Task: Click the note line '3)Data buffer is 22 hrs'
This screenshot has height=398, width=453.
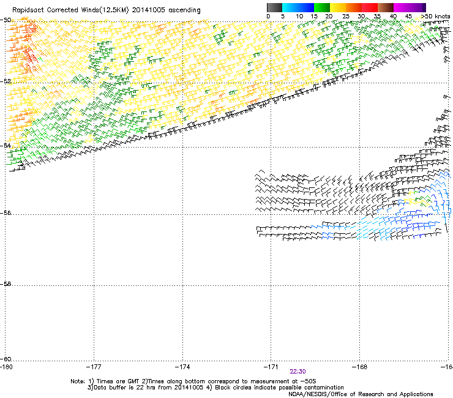Action: click(215, 388)
